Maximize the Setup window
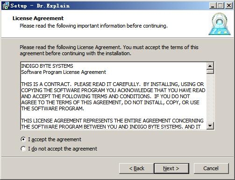Screen dimensions: 235x180 click(221, 6)
